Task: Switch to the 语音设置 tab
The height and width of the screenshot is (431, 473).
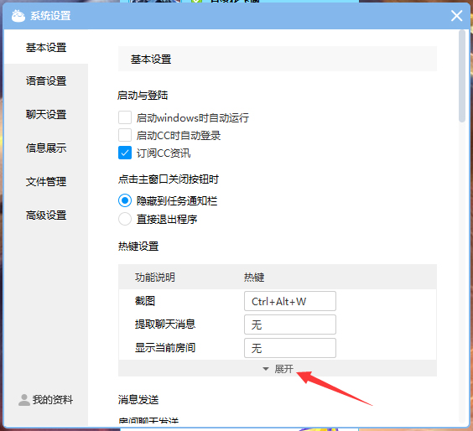Action: 46,80
